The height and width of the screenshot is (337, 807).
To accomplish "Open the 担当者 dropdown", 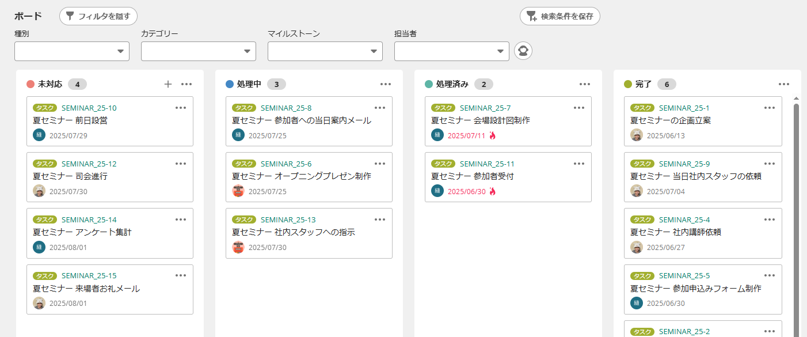I will [x=452, y=51].
